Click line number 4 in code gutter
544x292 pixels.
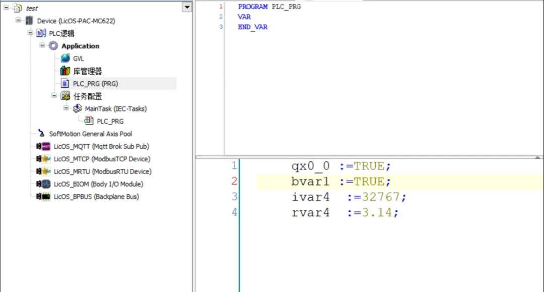pos(234,212)
